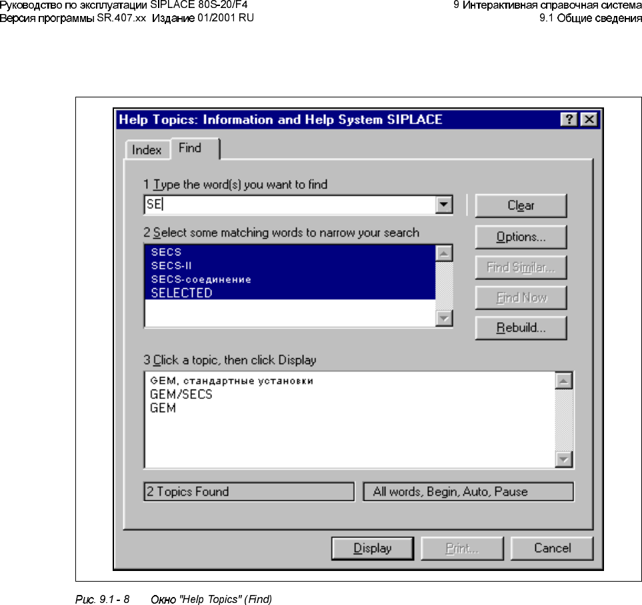This screenshot has height=605, width=642.
Task: Click the question mark help icon in title bar
Action: coord(569,119)
